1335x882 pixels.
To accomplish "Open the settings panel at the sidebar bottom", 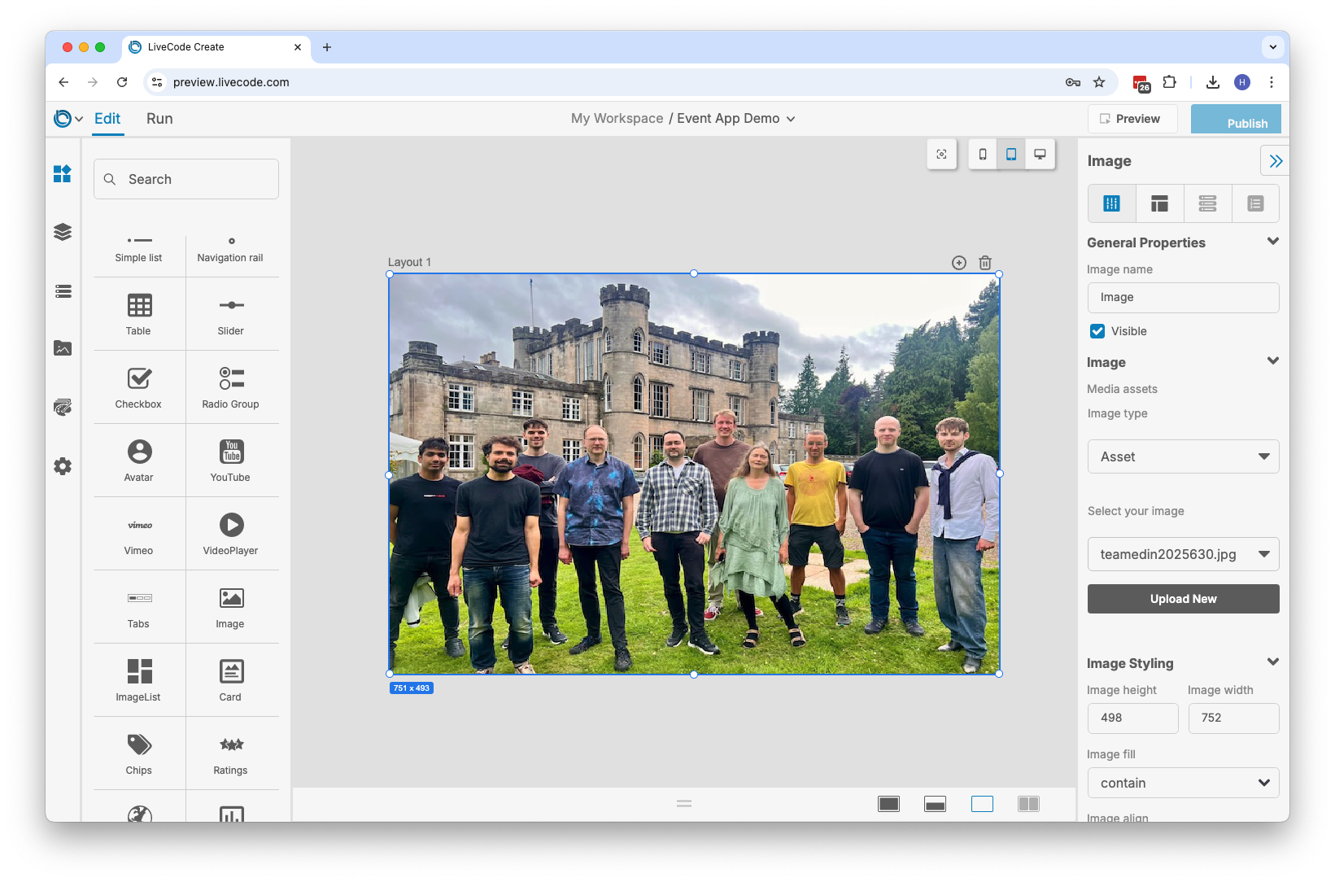I will point(63,465).
